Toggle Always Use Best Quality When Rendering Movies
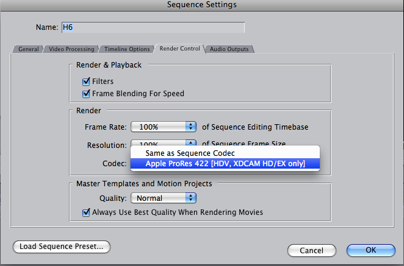404x266 pixels. (x=86, y=212)
